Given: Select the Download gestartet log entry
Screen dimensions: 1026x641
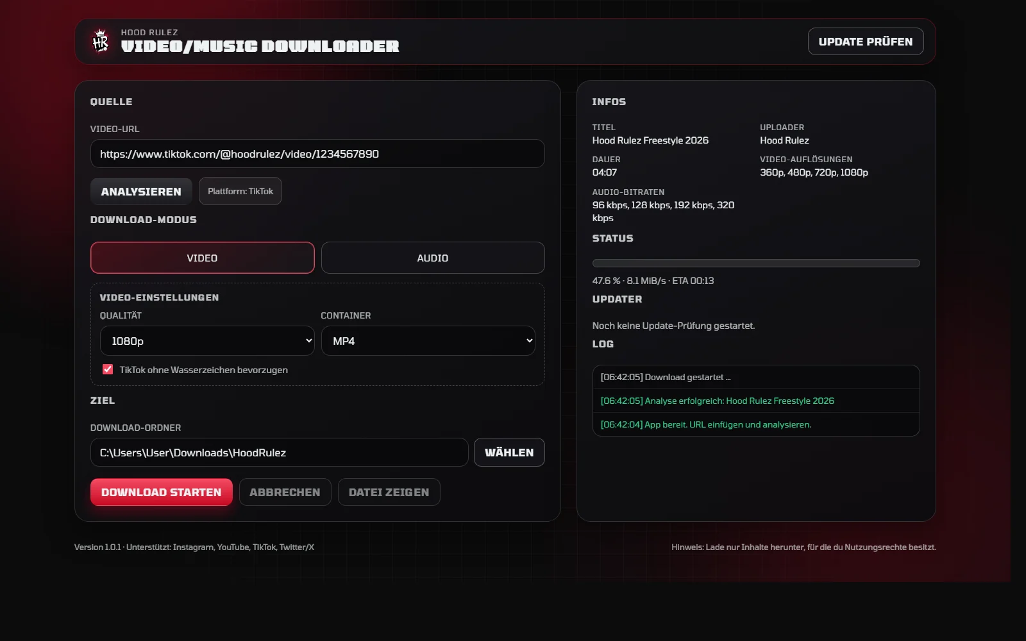Looking at the screenshot, I should tap(756, 377).
